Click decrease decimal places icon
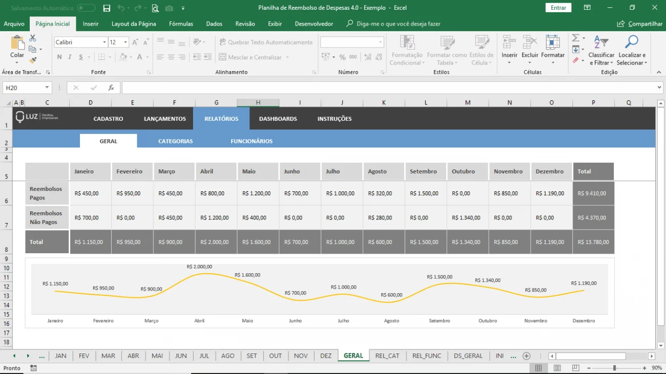This screenshot has height=374, width=666. [380, 57]
